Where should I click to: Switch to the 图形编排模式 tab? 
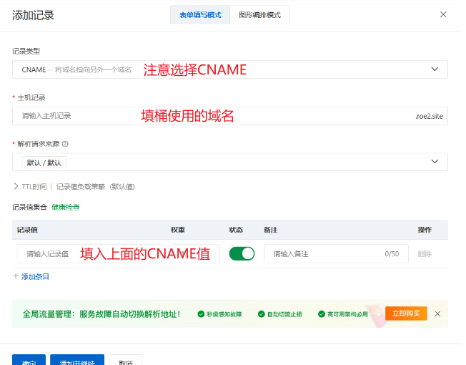259,15
